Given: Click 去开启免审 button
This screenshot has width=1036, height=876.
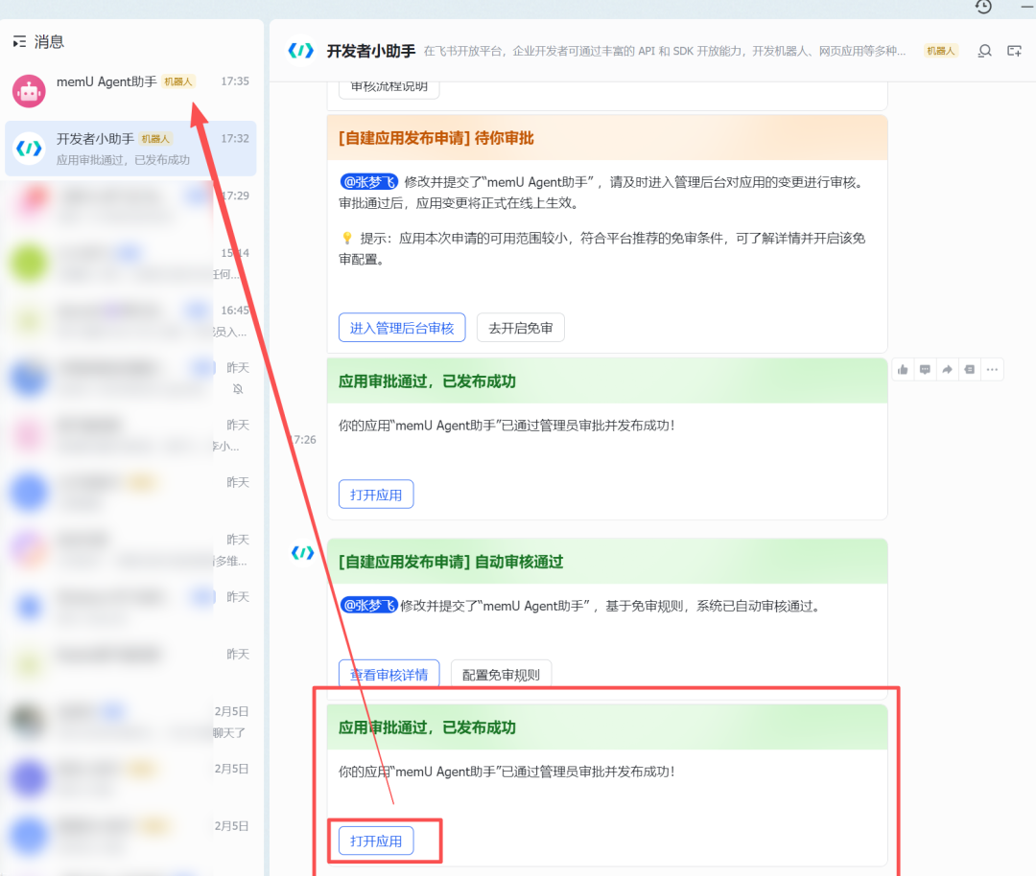Looking at the screenshot, I should click(520, 328).
